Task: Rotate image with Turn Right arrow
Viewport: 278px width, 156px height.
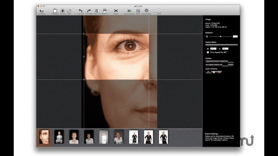Action: pyautogui.click(x=89, y=11)
